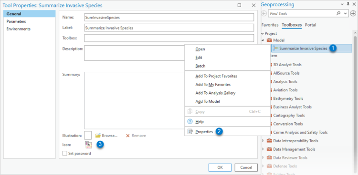Viewport: 358px width, 175px height.
Task: Click the Model toolbox icon
Action: click(x=269, y=40)
